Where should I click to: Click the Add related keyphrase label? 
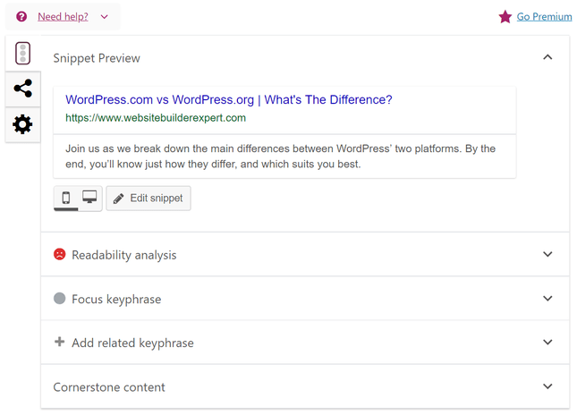click(132, 343)
